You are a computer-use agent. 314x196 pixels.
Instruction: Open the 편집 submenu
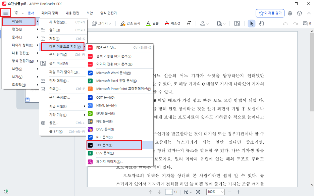click(x=20, y=29)
